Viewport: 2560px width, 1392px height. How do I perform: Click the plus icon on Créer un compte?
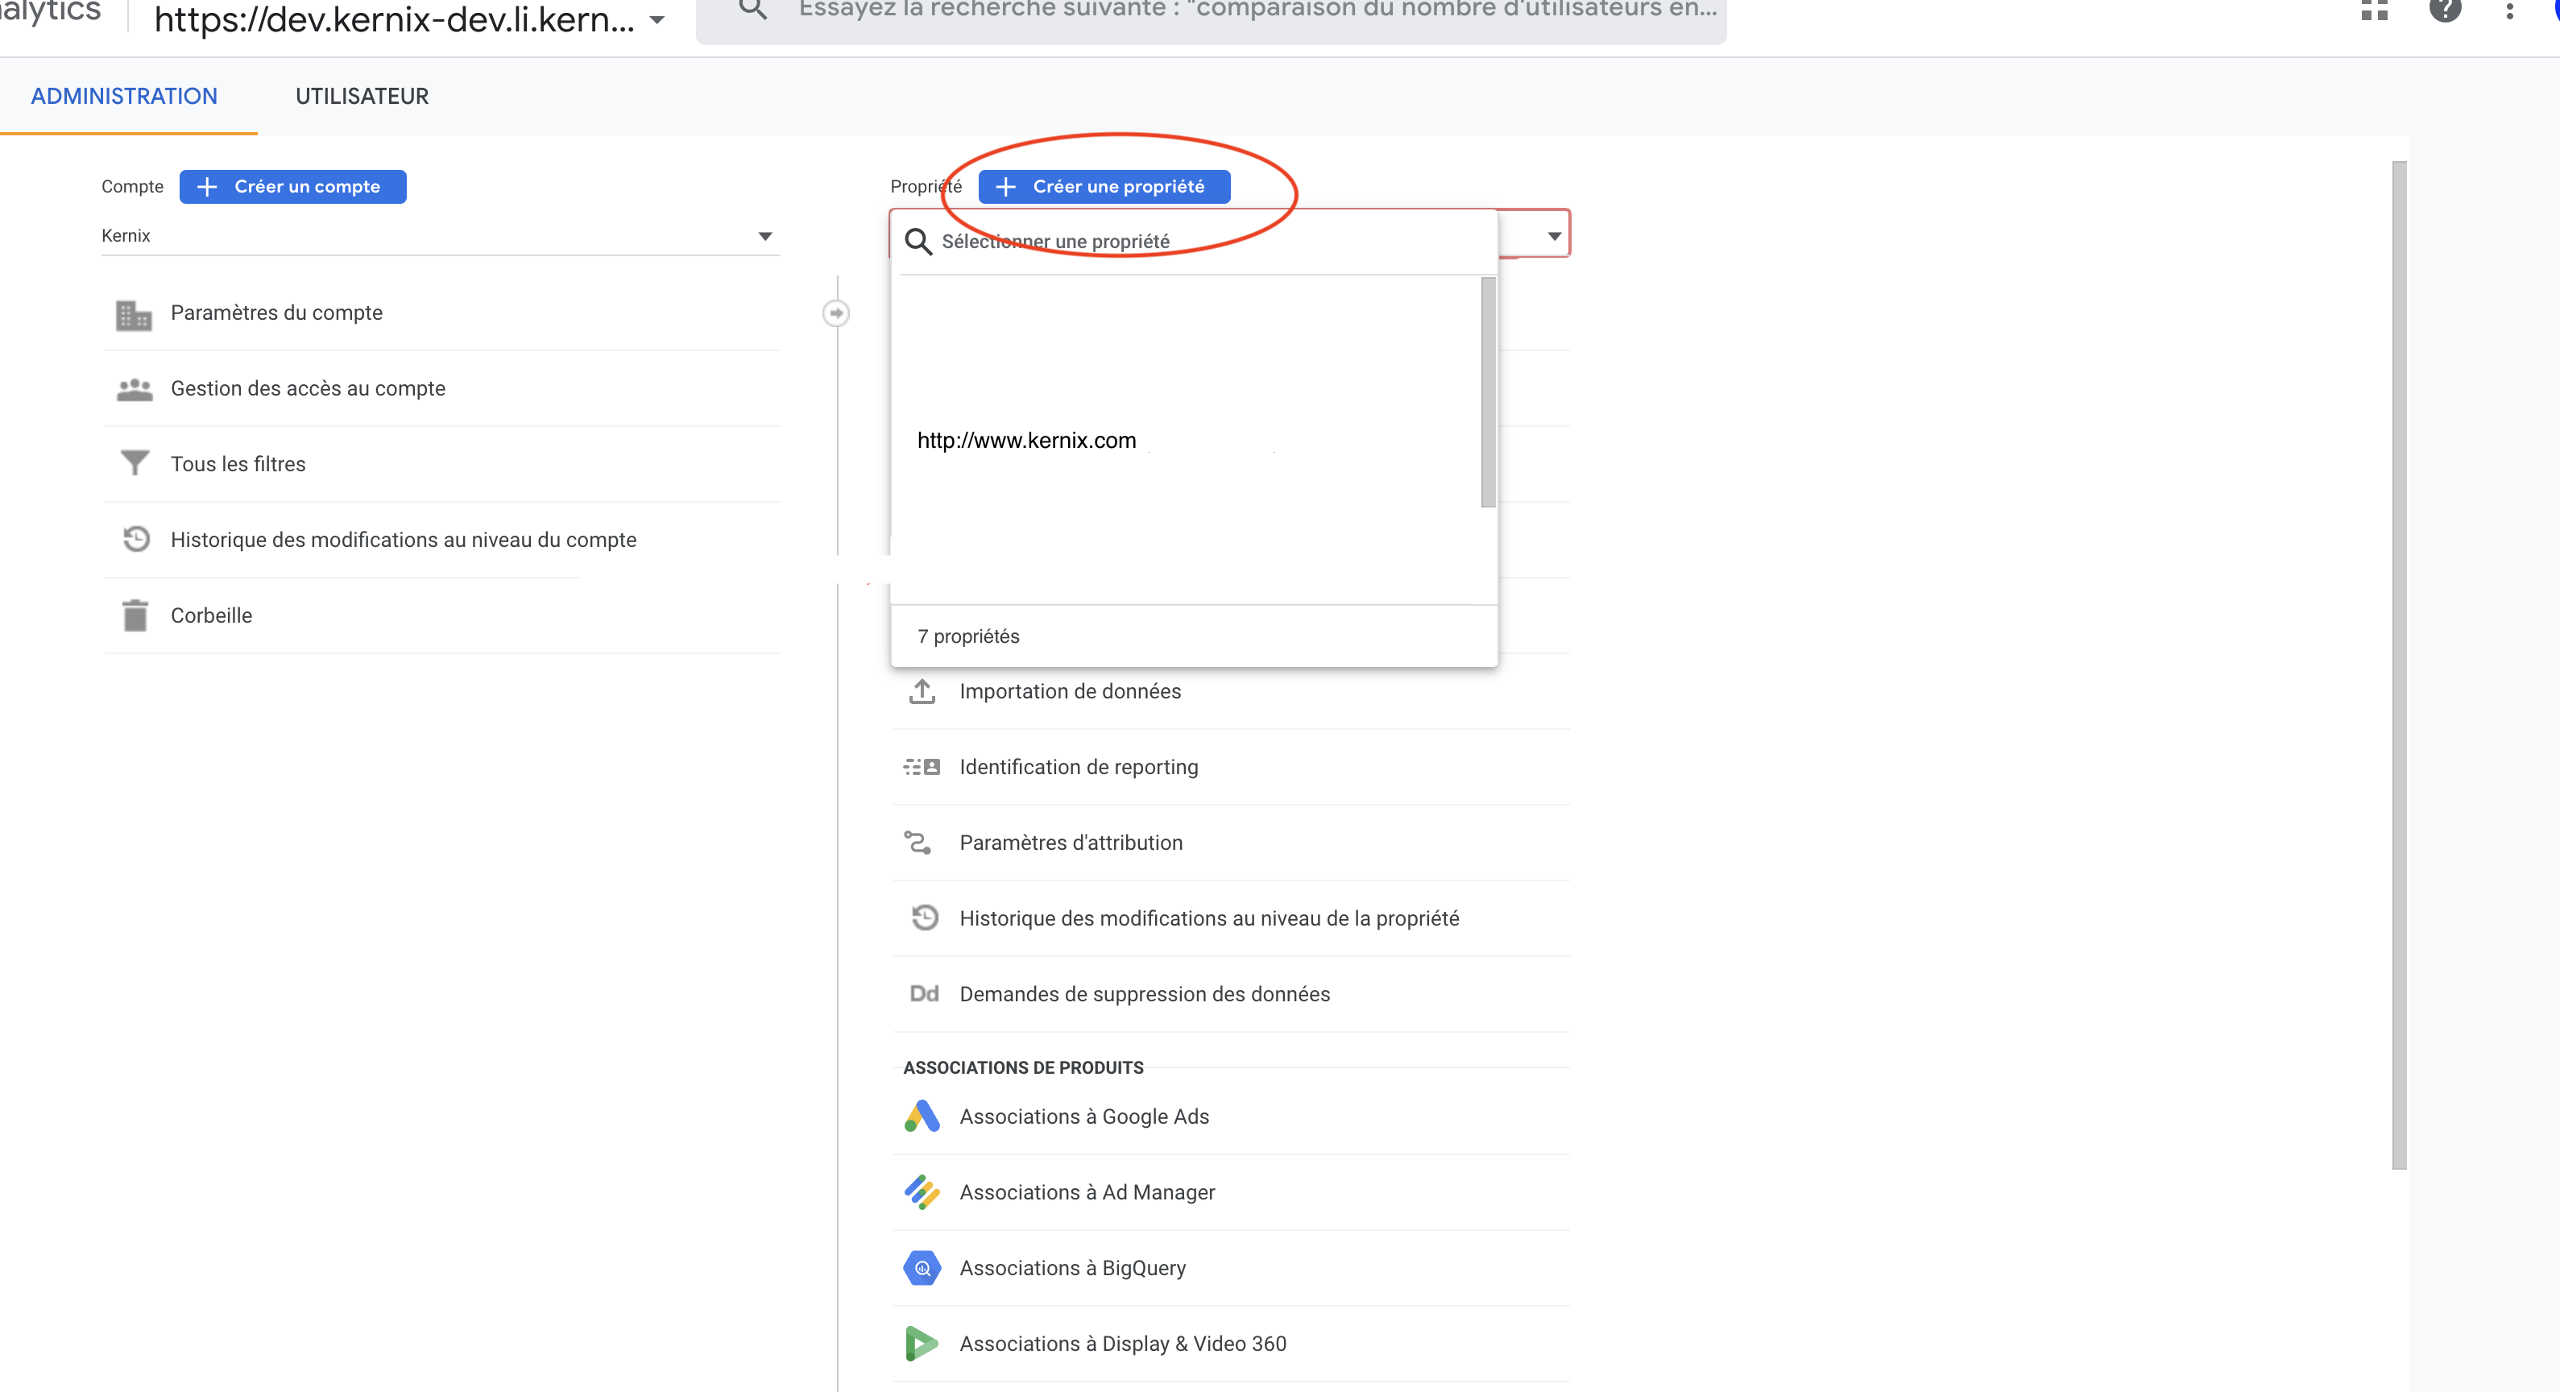pyautogui.click(x=207, y=187)
